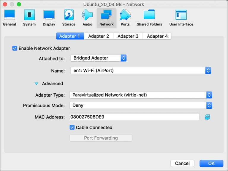Open the Adapter Type dropdown
Viewport: 228px width, 171px height.
pyautogui.click(x=141, y=95)
